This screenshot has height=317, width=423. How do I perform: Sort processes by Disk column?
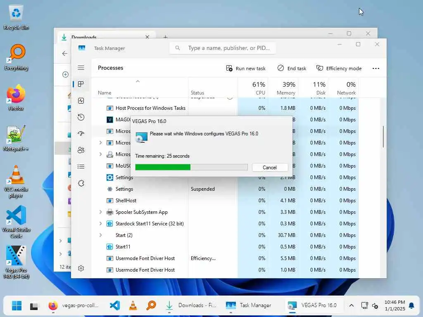coord(319,88)
